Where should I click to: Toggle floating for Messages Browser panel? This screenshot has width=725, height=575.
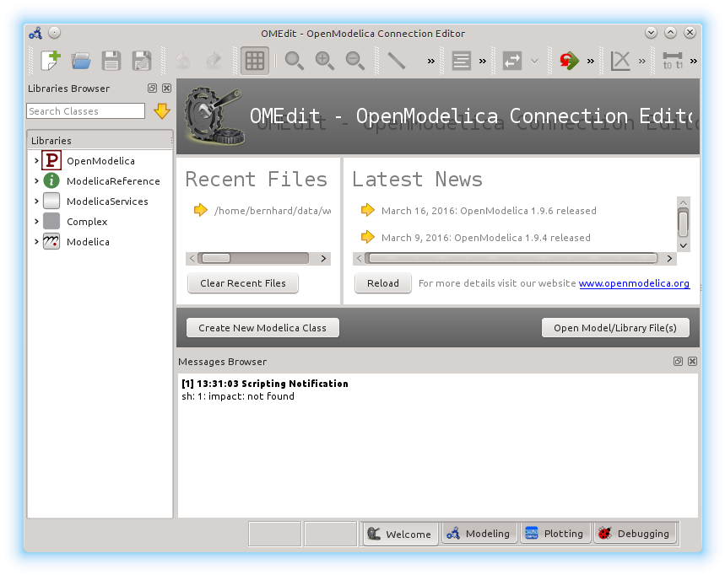pos(678,362)
